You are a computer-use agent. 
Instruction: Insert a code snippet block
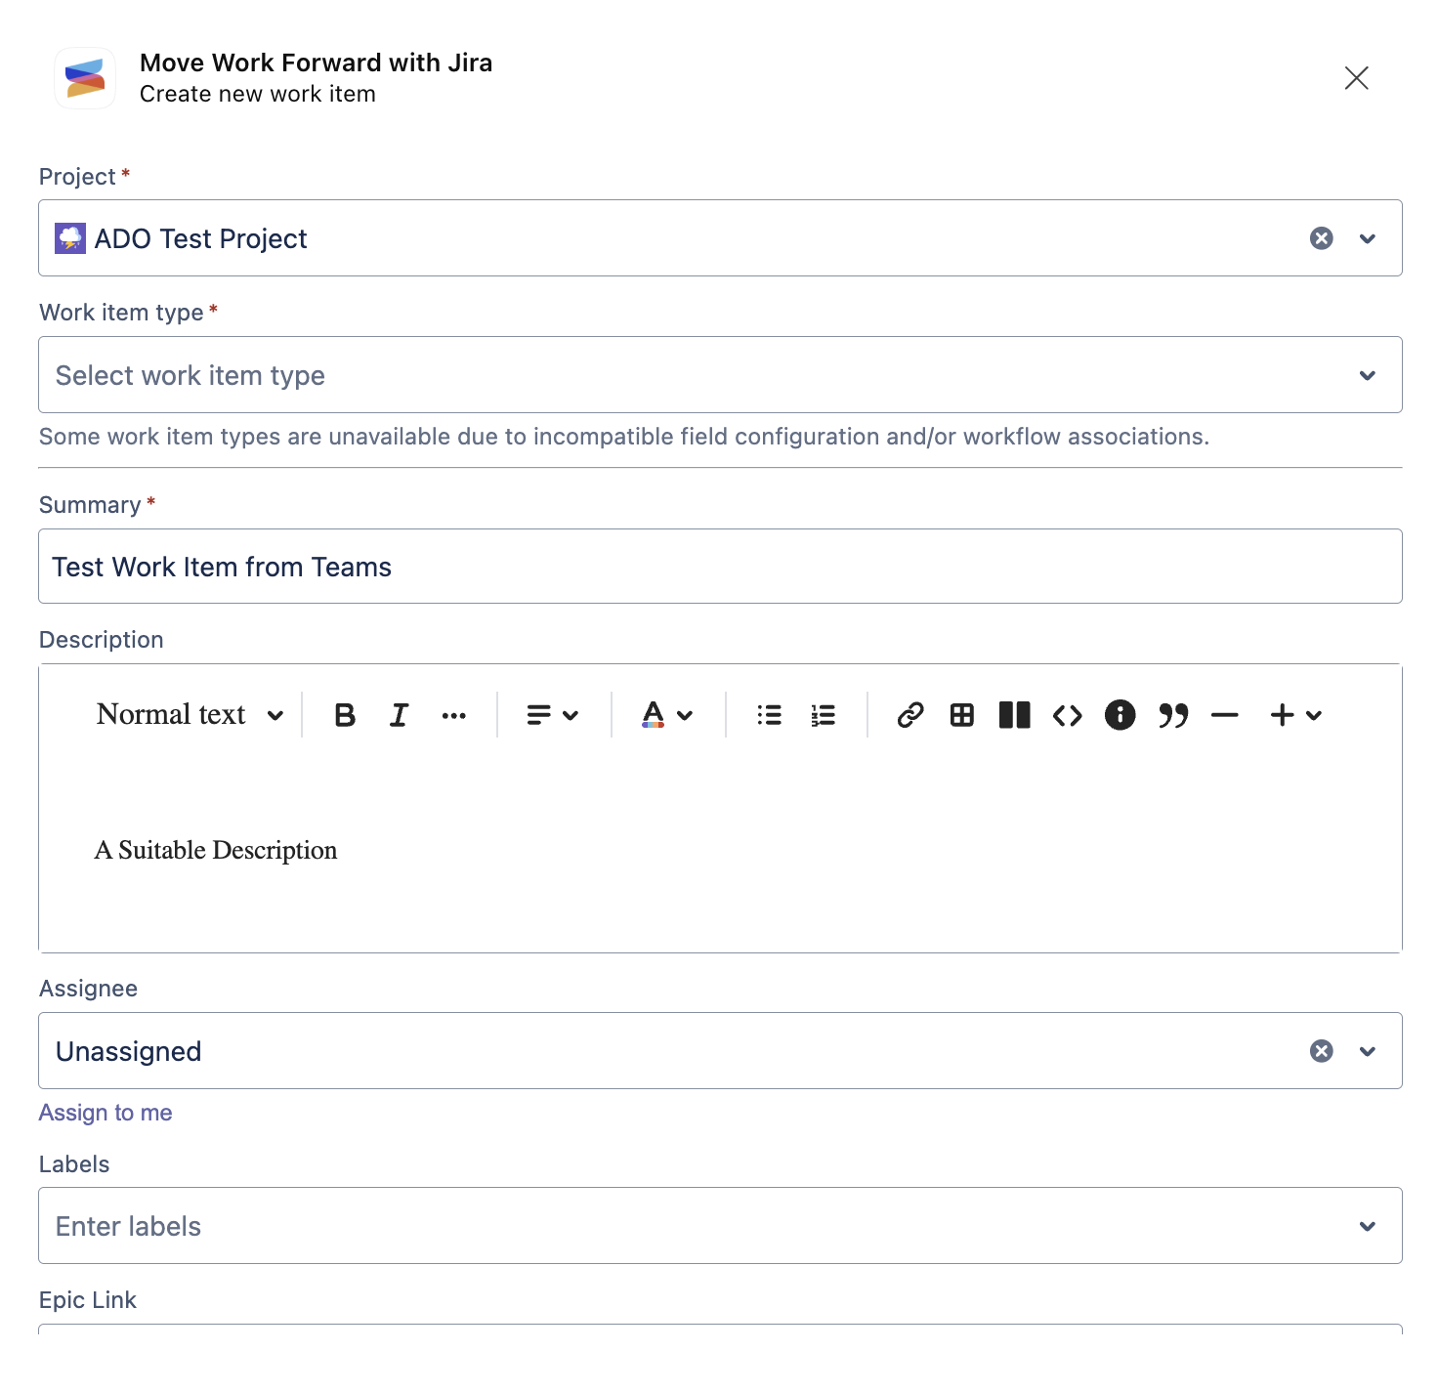[x=1068, y=715]
